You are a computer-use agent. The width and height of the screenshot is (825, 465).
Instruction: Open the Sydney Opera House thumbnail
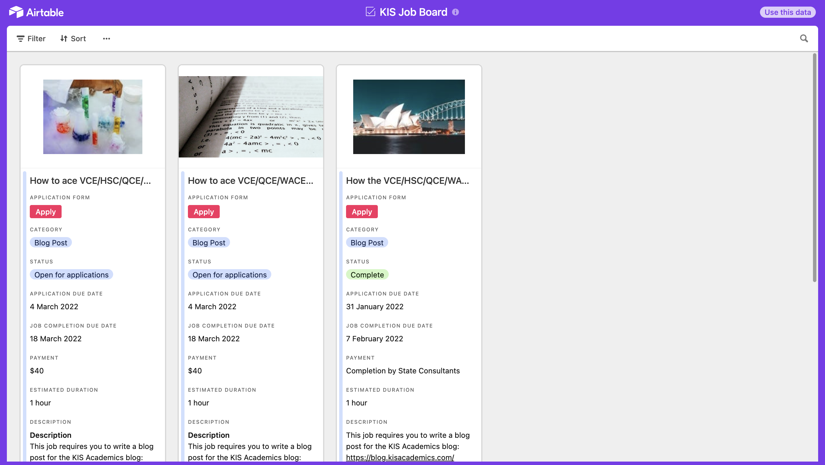click(x=409, y=117)
